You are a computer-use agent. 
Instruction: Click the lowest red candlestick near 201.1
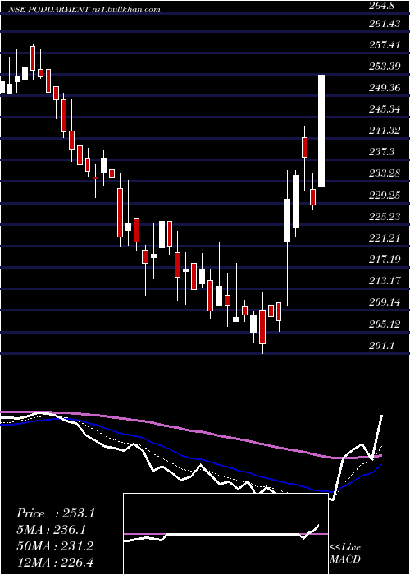[262, 327]
